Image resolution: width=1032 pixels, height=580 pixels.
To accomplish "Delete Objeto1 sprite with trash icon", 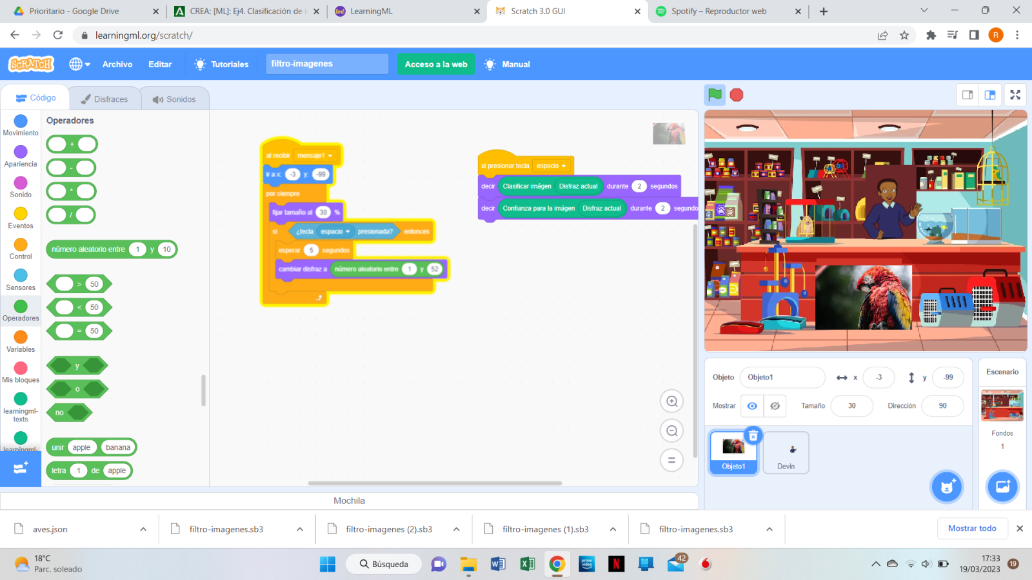I will (x=753, y=436).
